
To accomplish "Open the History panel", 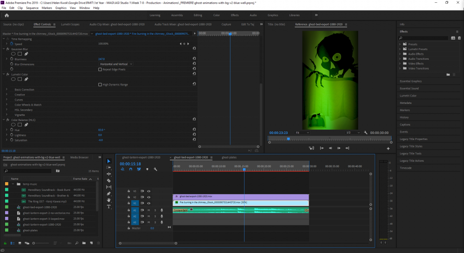I will click(x=404, y=117).
